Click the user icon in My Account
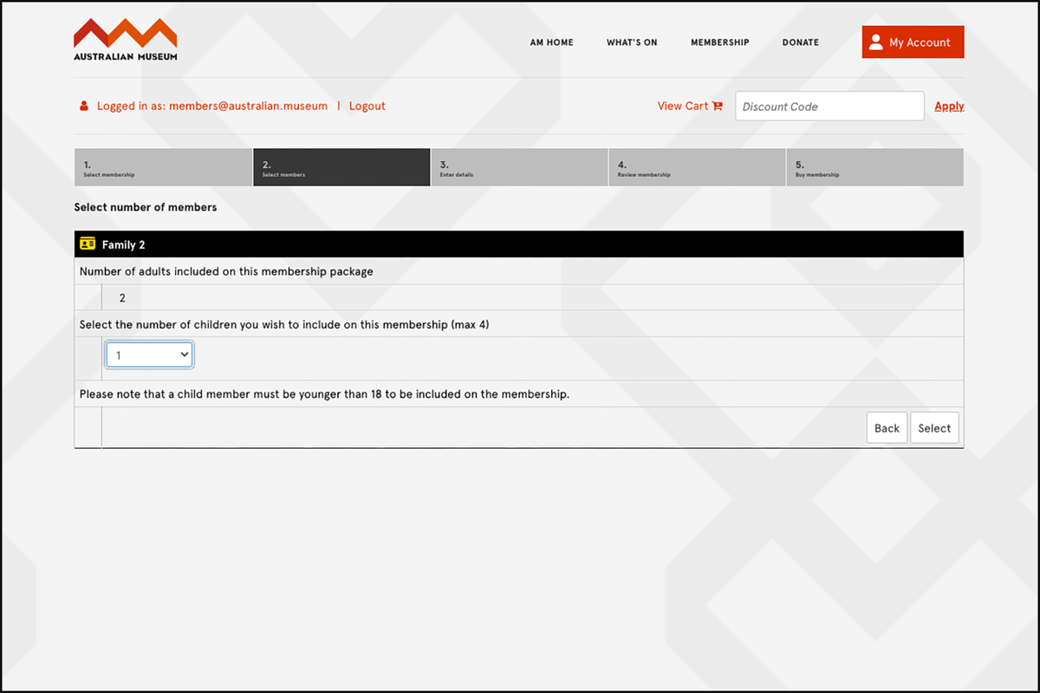The height and width of the screenshot is (693, 1040). 875,42
